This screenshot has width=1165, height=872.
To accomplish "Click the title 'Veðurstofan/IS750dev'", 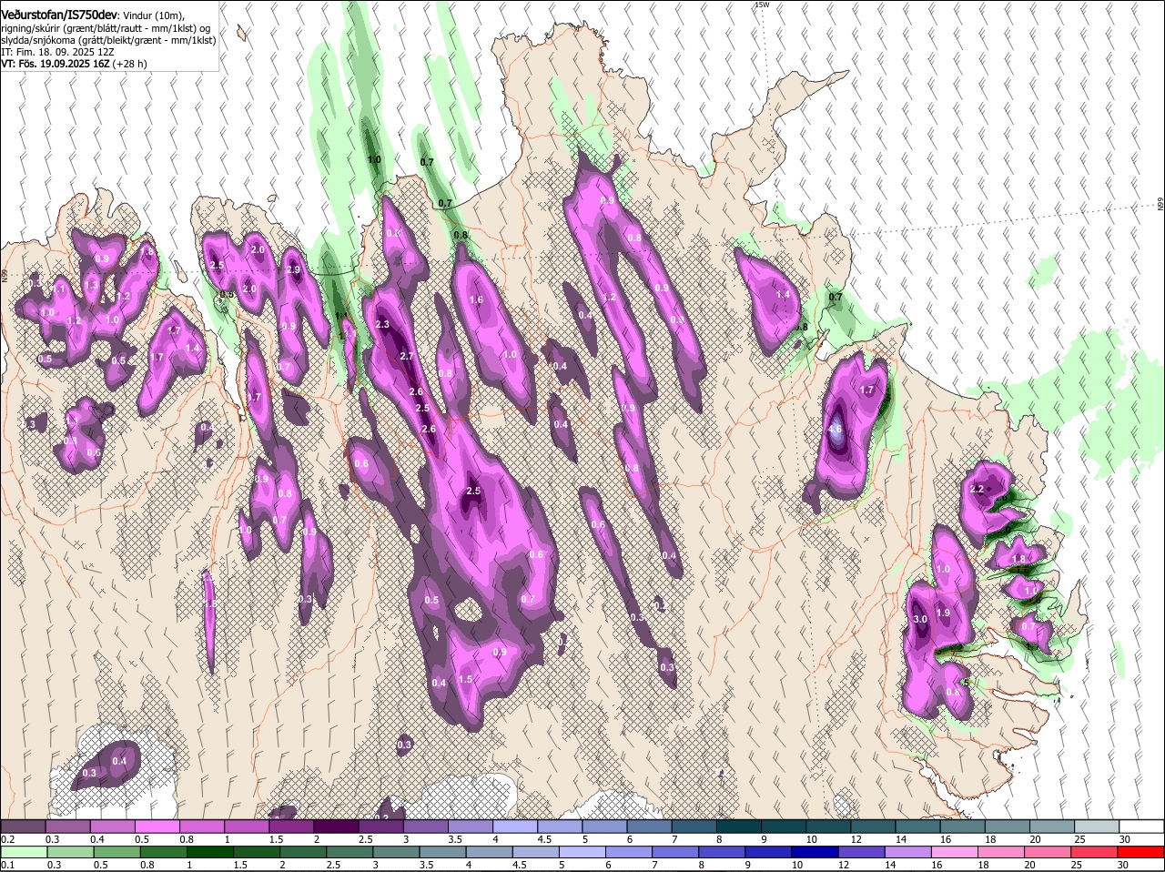I will pyautogui.click(x=59, y=15).
